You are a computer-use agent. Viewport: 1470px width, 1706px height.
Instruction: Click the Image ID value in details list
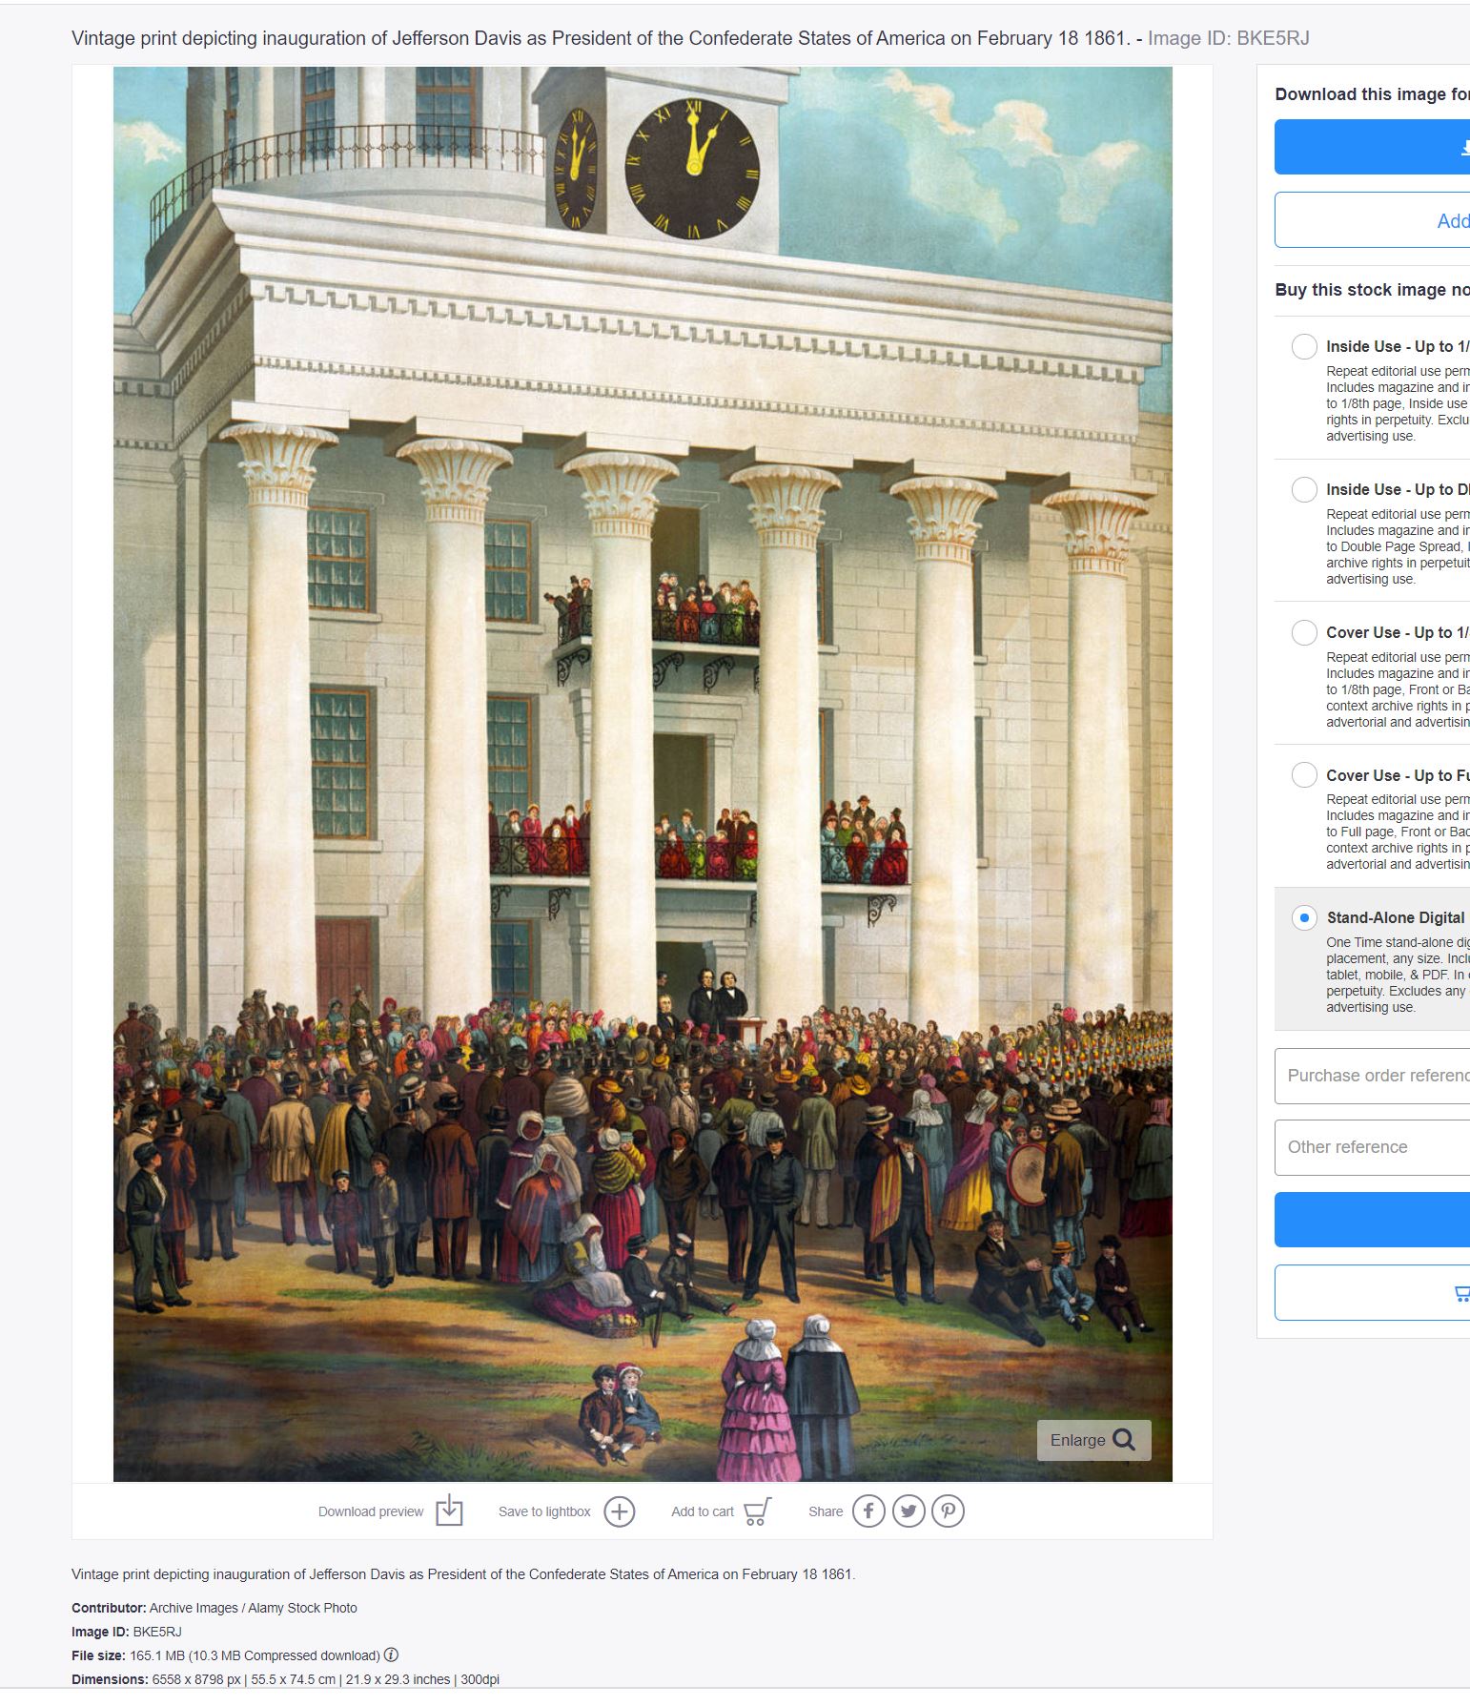pos(157,1632)
